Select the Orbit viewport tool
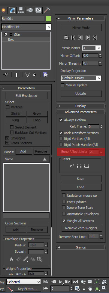This screenshot has height=293, width=109. (97, 288)
